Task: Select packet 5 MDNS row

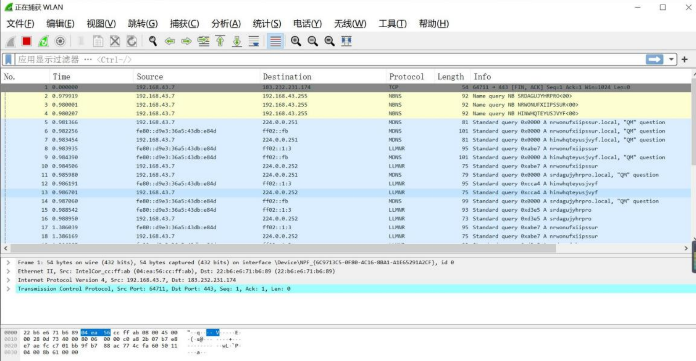Action: pos(346,122)
